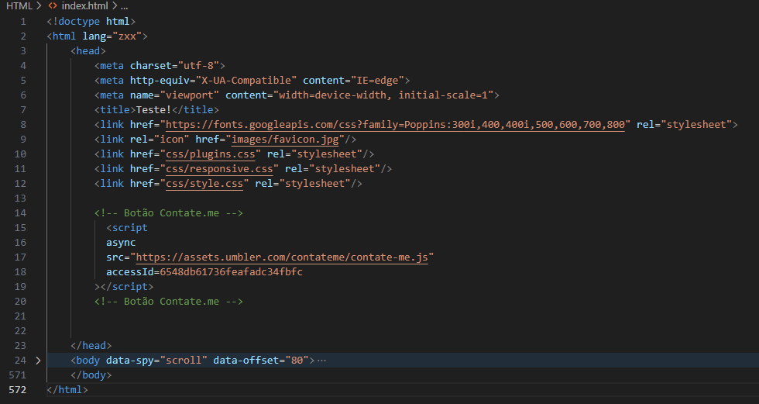Click the rel="icon" attribute on line 9
759x404 pixels.
pos(160,140)
